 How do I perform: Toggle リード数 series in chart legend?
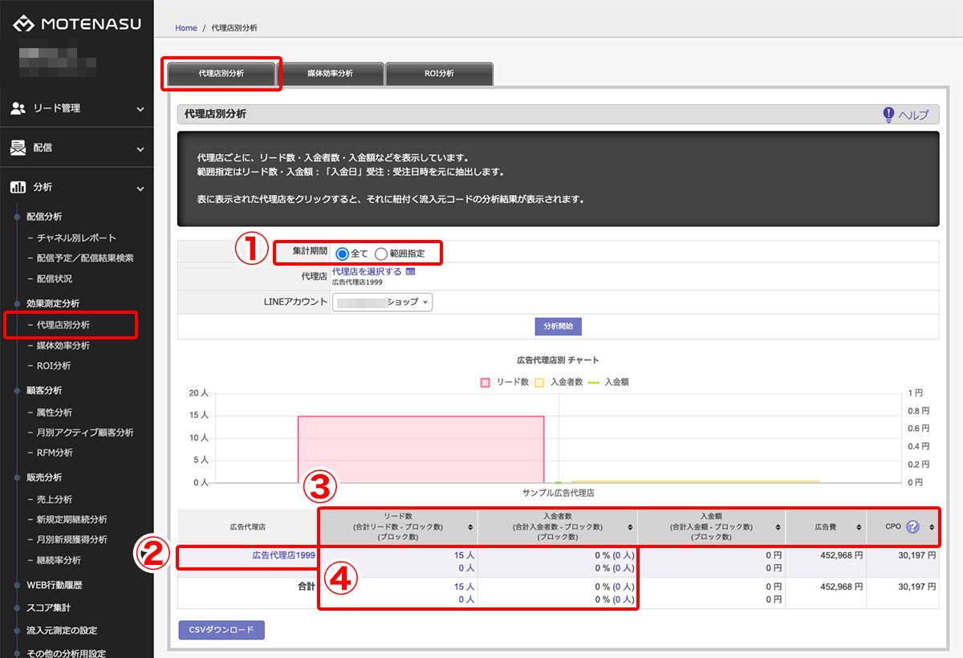pyautogui.click(x=486, y=383)
